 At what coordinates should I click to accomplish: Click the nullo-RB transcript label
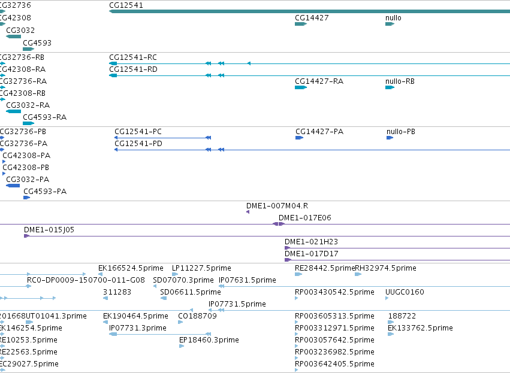(x=400, y=81)
